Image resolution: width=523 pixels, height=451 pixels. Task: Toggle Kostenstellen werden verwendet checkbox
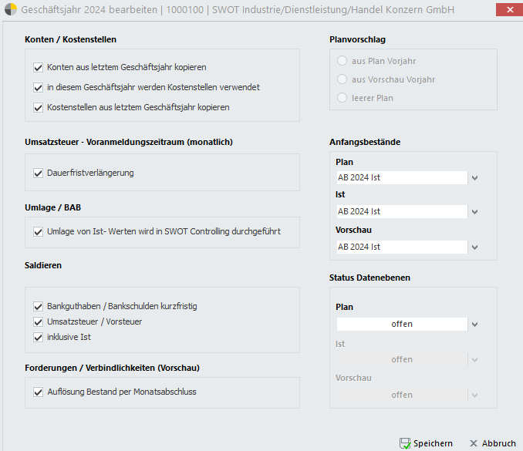pyautogui.click(x=39, y=87)
